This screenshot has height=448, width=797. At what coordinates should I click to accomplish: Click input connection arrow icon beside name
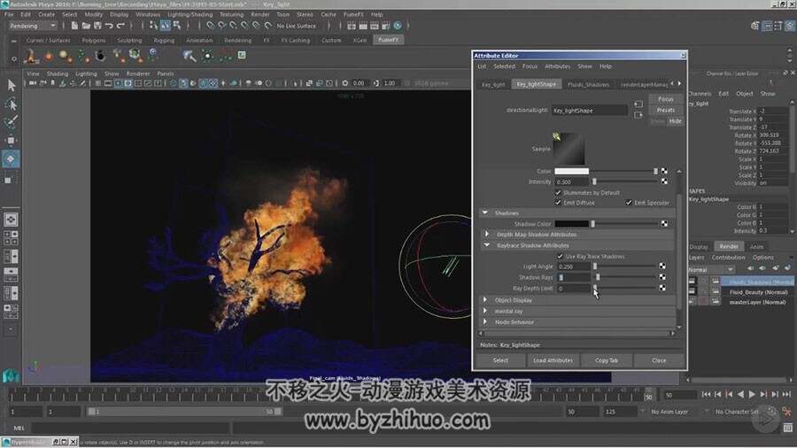click(x=638, y=104)
